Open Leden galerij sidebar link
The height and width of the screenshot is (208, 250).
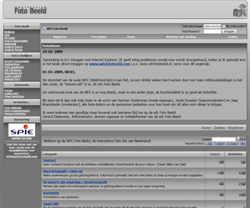pos(13,76)
